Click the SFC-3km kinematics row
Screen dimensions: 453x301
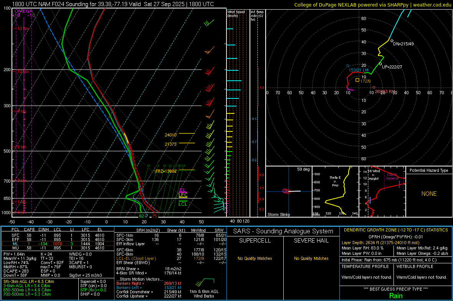pyautogui.click(x=171, y=239)
